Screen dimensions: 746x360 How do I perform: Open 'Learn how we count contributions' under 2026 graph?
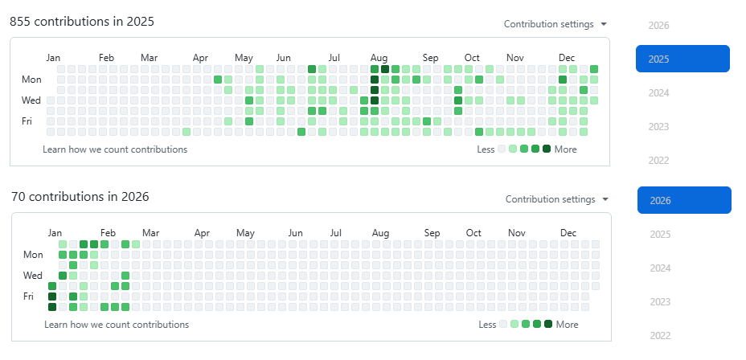tap(117, 325)
